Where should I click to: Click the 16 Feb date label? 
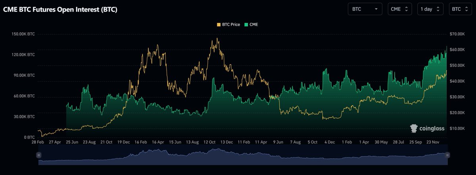(x=141, y=142)
